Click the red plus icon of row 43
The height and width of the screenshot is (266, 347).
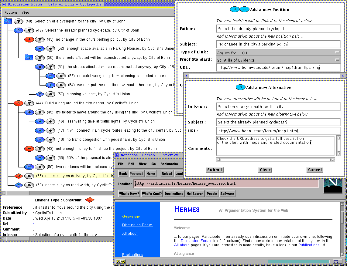pos(29,39)
